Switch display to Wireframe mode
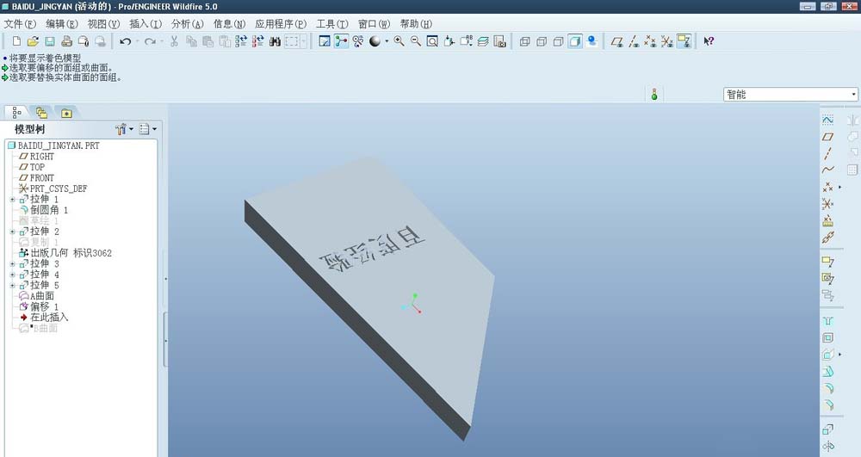 coord(524,41)
